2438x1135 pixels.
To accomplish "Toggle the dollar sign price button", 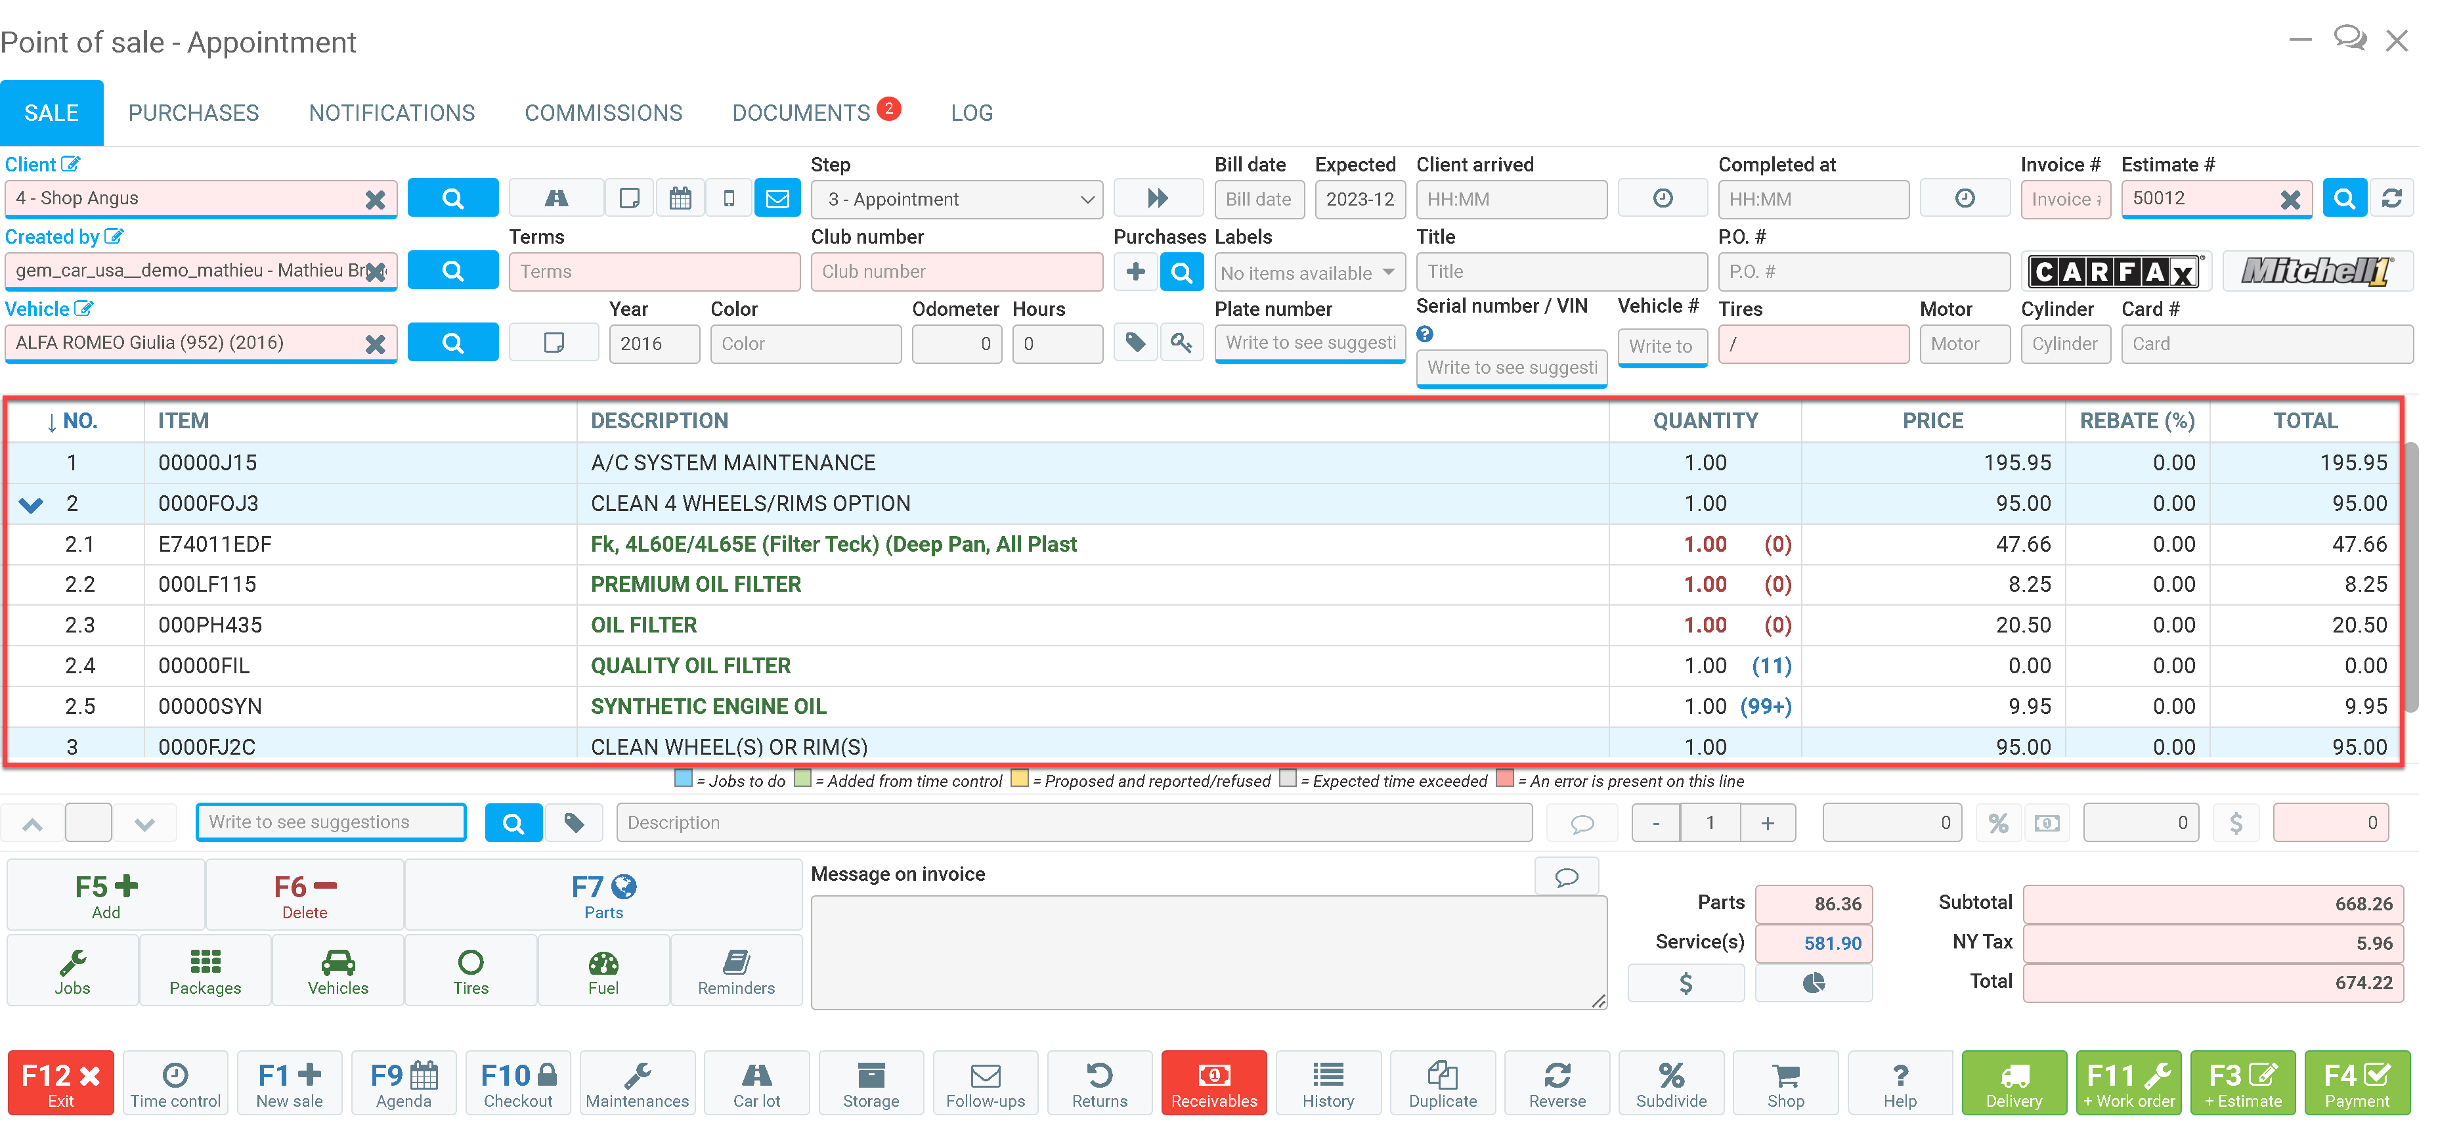I will point(2236,822).
